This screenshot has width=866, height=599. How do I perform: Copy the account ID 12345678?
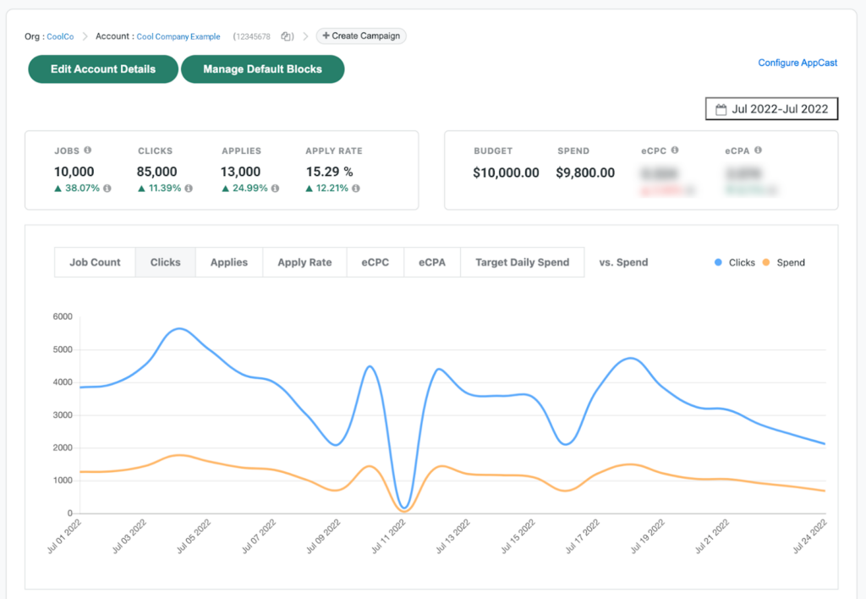pyautogui.click(x=287, y=36)
